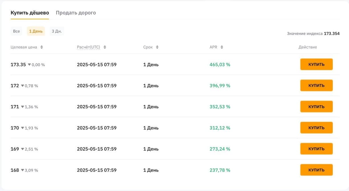
Task: Click the 1 День term in the 168 row
Action: tap(151, 170)
